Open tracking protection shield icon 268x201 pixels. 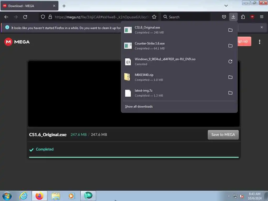click(x=43, y=17)
